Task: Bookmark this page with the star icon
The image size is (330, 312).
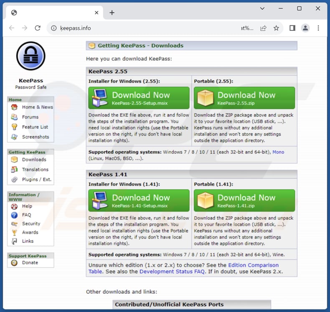Action: [x=276, y=28]
